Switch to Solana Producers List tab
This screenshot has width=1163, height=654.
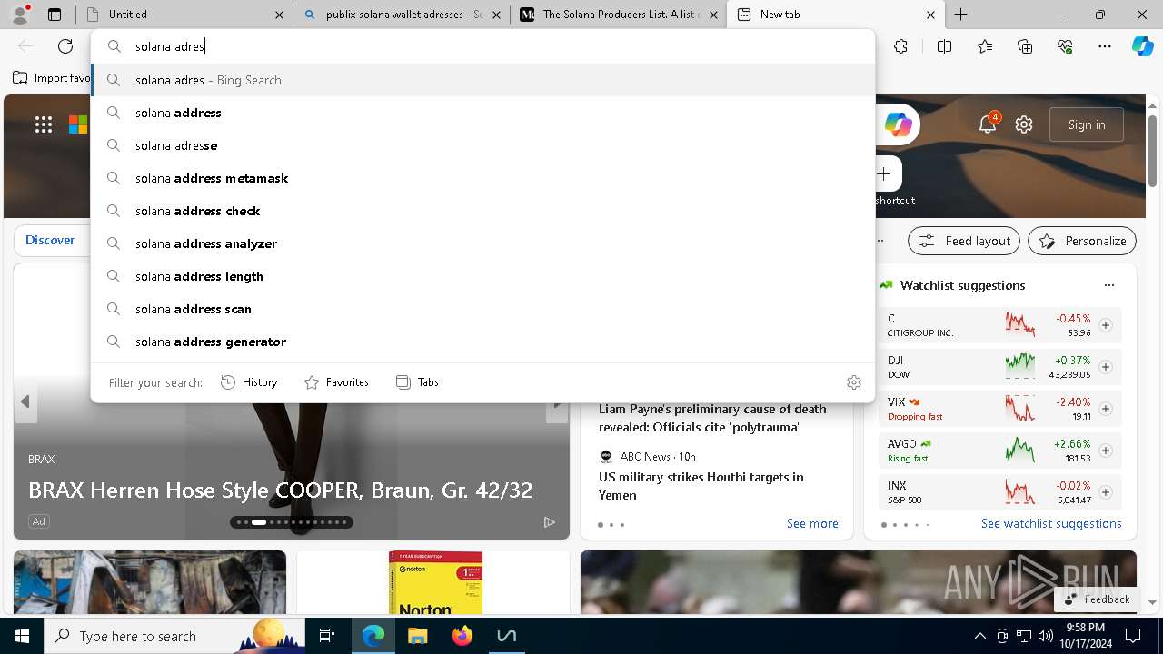coord(619,15)
